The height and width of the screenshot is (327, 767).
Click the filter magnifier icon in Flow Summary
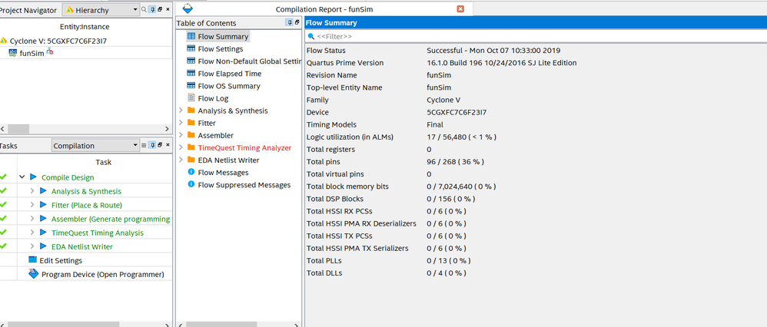tap(310, 36)
